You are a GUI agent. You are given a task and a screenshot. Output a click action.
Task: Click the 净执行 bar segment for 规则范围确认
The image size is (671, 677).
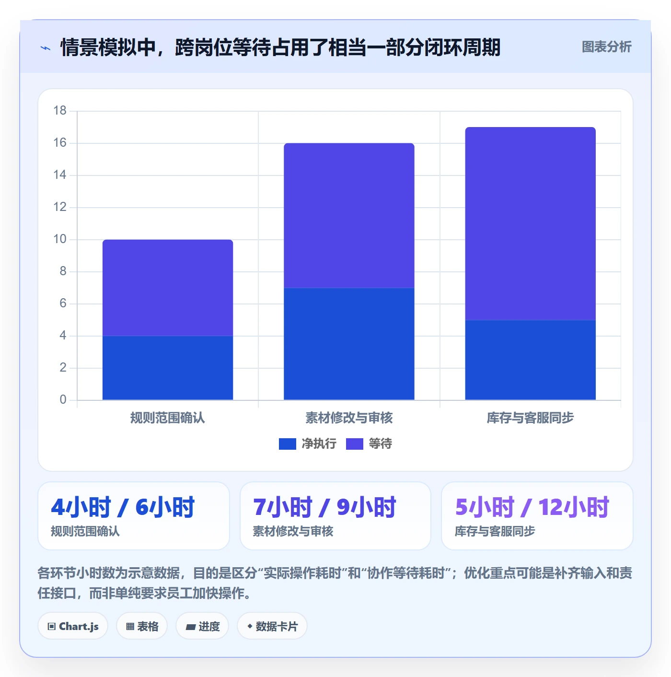(168, 368)
